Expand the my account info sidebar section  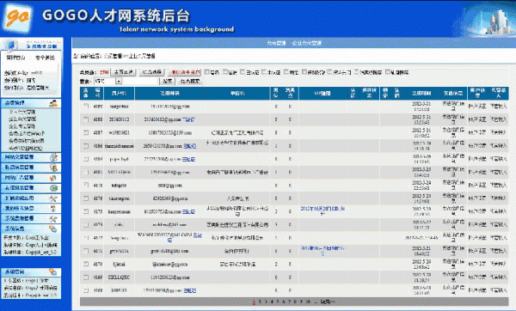(31, 209)
